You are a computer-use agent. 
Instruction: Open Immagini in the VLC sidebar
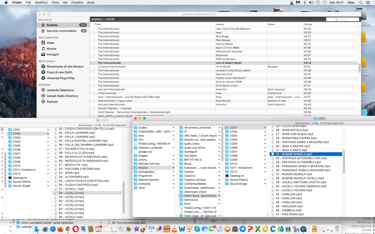click(53, 54)
